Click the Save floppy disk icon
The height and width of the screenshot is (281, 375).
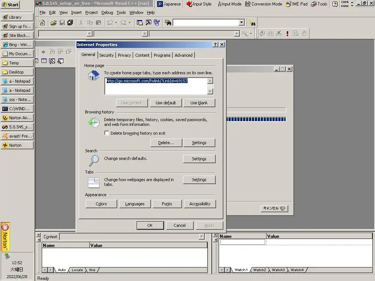pyautogui.click(x=62, y=23)
